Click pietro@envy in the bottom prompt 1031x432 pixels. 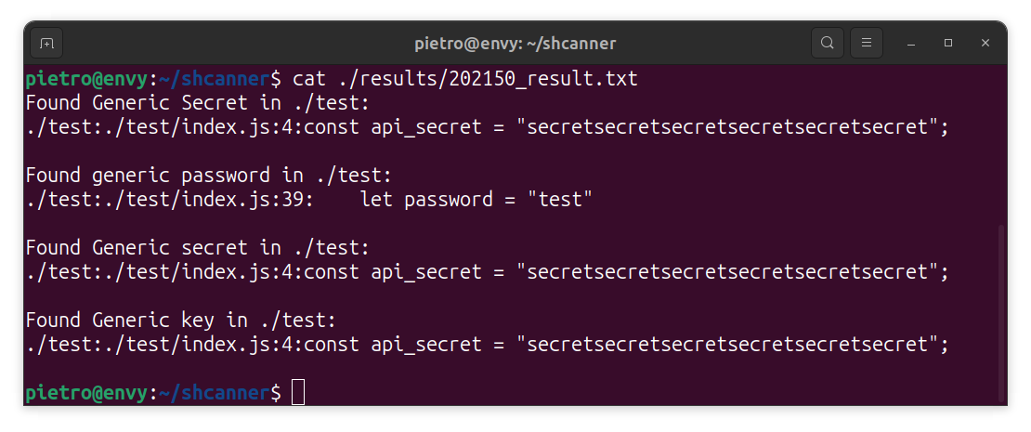pyautogui.click(x=85, y=392)
